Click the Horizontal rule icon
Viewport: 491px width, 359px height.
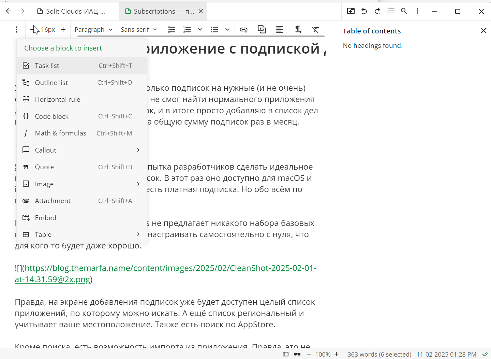tap(26, 99)
